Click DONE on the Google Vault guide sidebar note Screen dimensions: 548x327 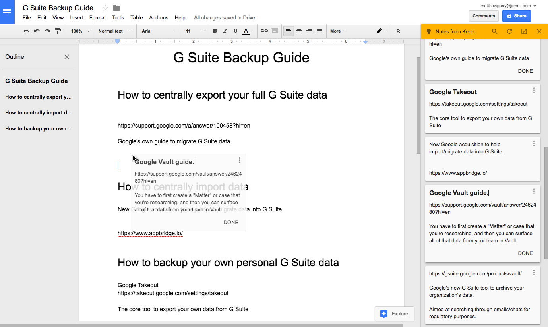tap(525, 253)
